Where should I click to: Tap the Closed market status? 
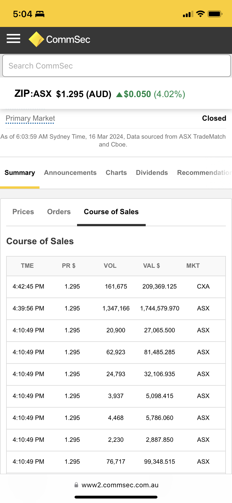point(214,118)
